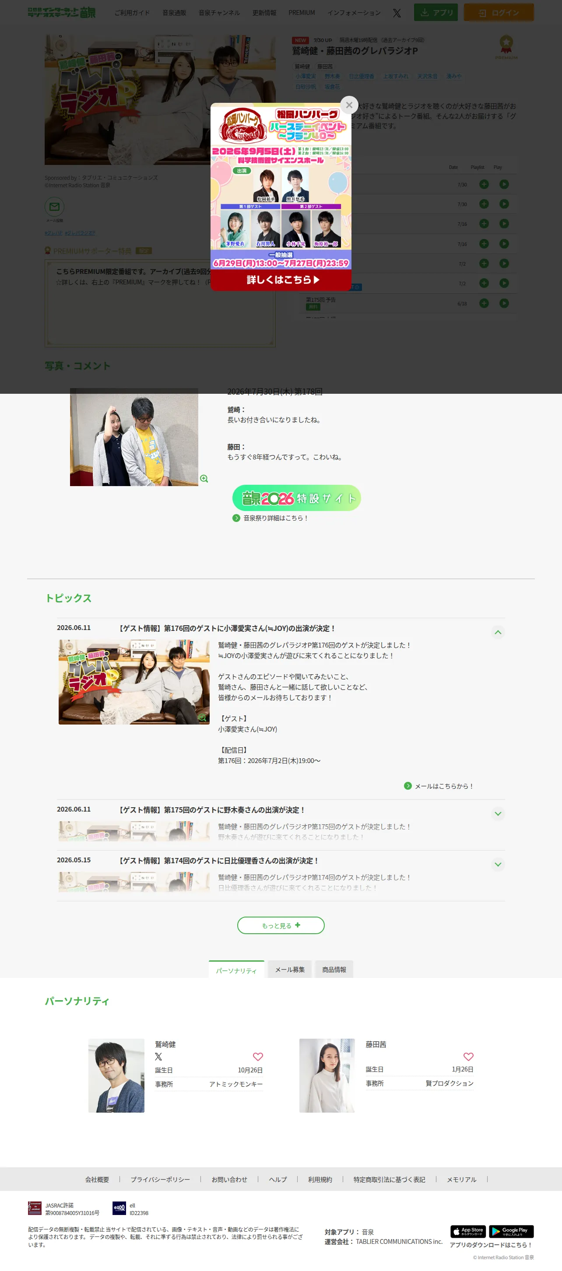Enlarge the 第178回 studio photo via magnifier icon
The width and height of the screenshot is (562, 1271).
(x=204, y=479)
